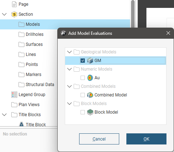The width and height of the screenshot is (174, 152).
Task: Confirm with the OK button
Action: point(146,139)
